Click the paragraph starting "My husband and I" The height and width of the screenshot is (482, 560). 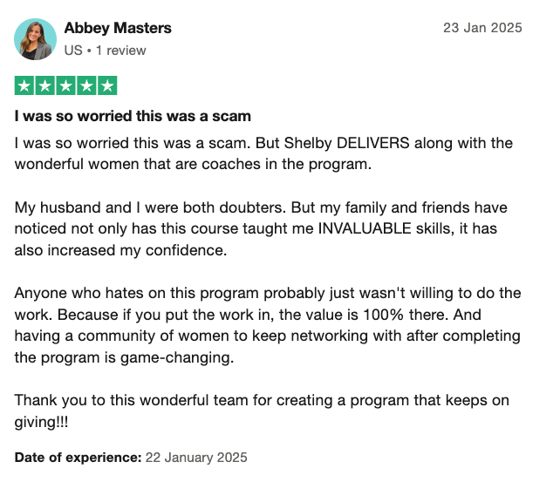point(261,228)
